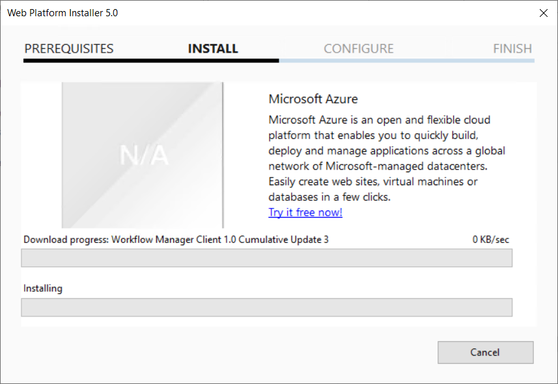Go to the FINISH step tab

click(512, 49)
